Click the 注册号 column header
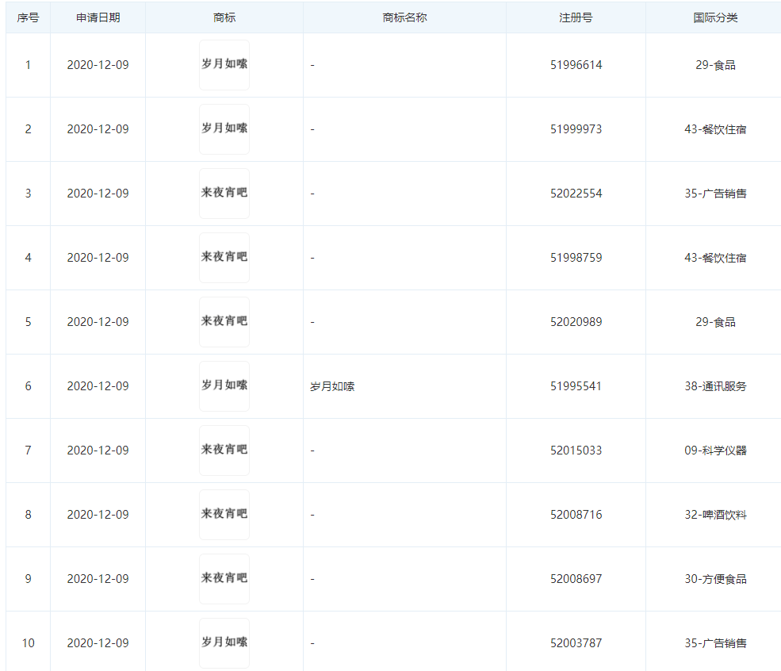This screenshot has width=781, height=671. tap(576, 17)
